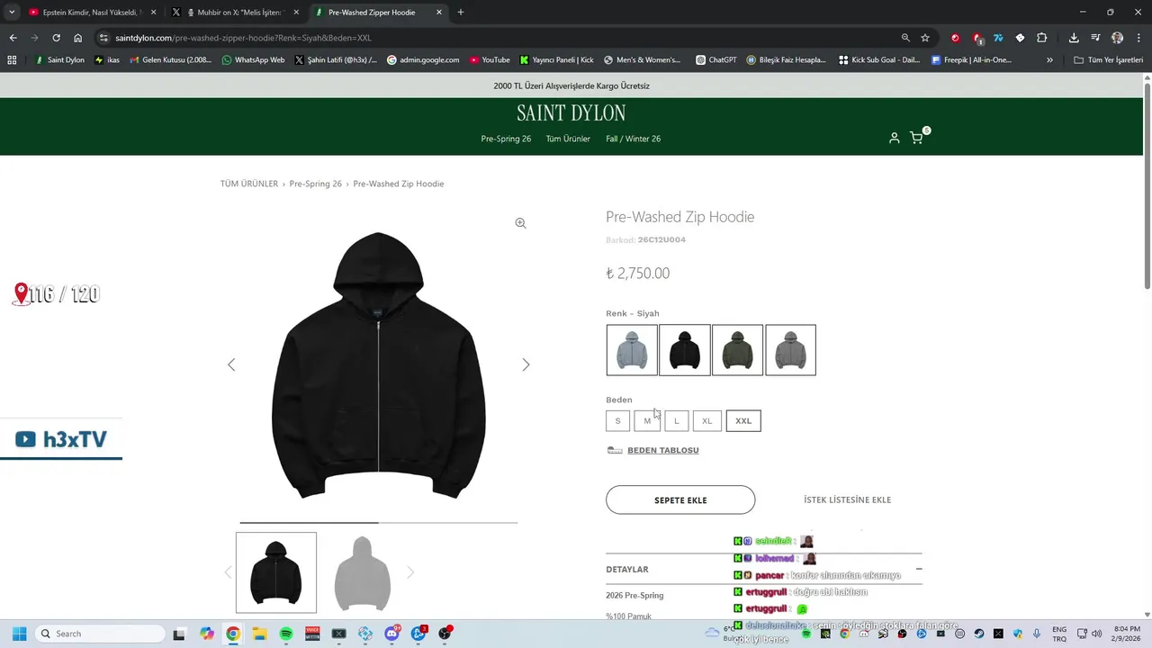Click the address bar URL field

[x=504, y=38]
